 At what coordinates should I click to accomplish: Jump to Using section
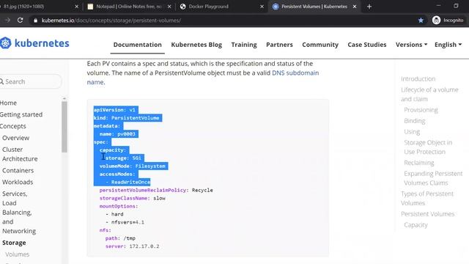point(412,132)
